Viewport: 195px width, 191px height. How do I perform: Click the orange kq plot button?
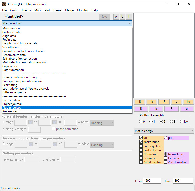pyautogui.click(x=188, y=102)
